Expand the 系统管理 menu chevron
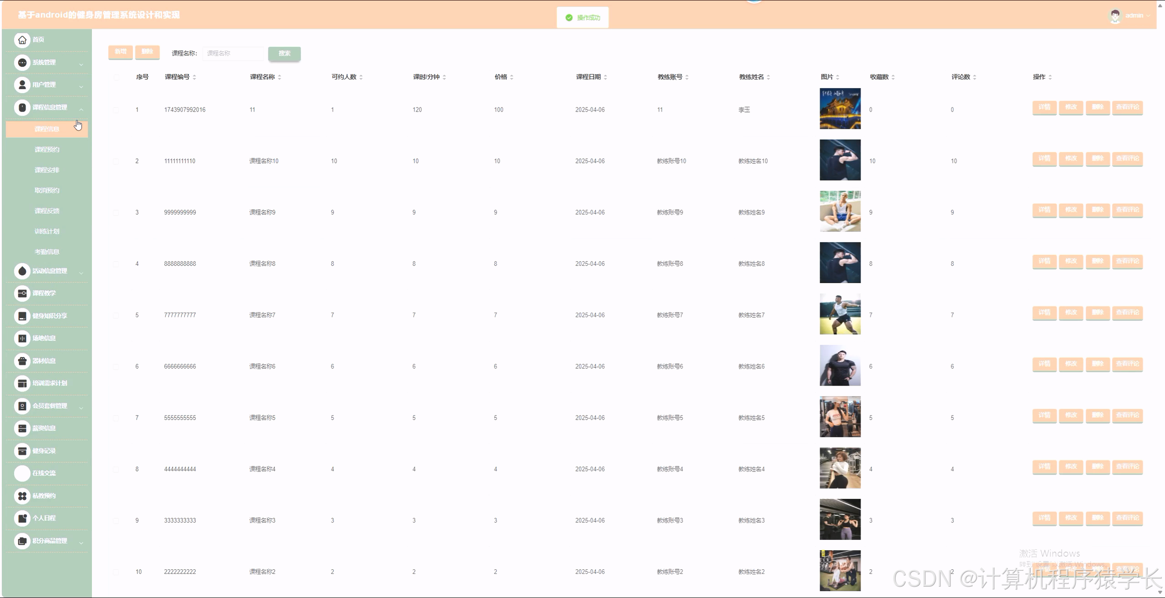 coord(81,64)
